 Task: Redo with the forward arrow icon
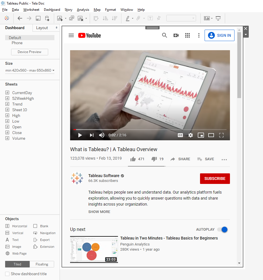[x=29, y=18]
